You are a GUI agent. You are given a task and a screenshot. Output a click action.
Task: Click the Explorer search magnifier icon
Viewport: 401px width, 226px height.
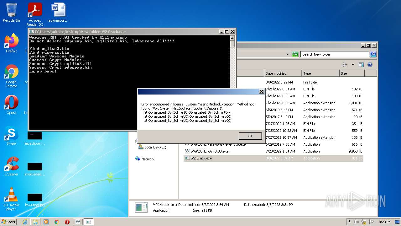point(373,54)
